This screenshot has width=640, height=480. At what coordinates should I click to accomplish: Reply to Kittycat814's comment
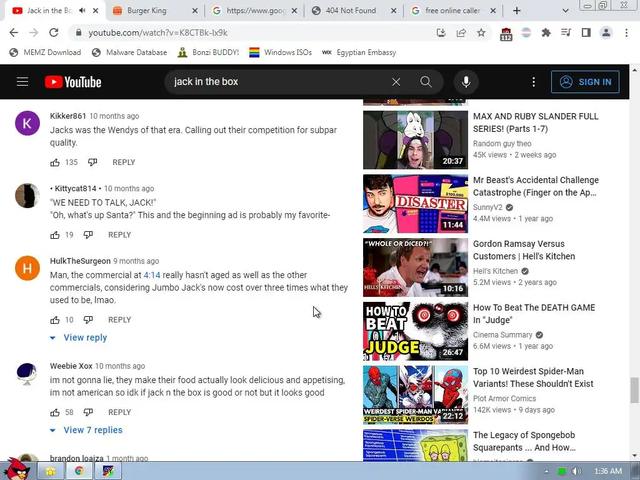pos(119,235)
